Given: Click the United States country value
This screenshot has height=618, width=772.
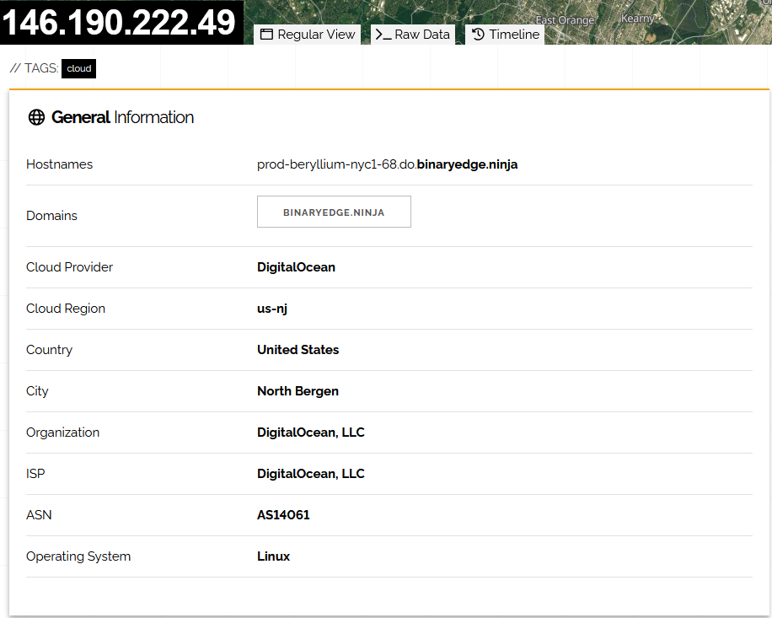Looking at the screenshot, I should point(298,350).
